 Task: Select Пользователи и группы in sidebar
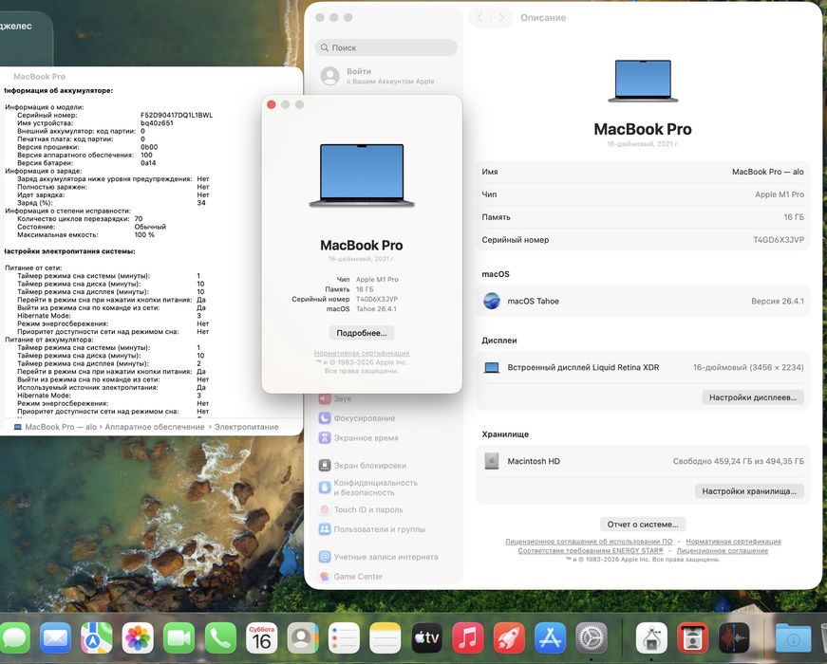(x=372, y=529)
